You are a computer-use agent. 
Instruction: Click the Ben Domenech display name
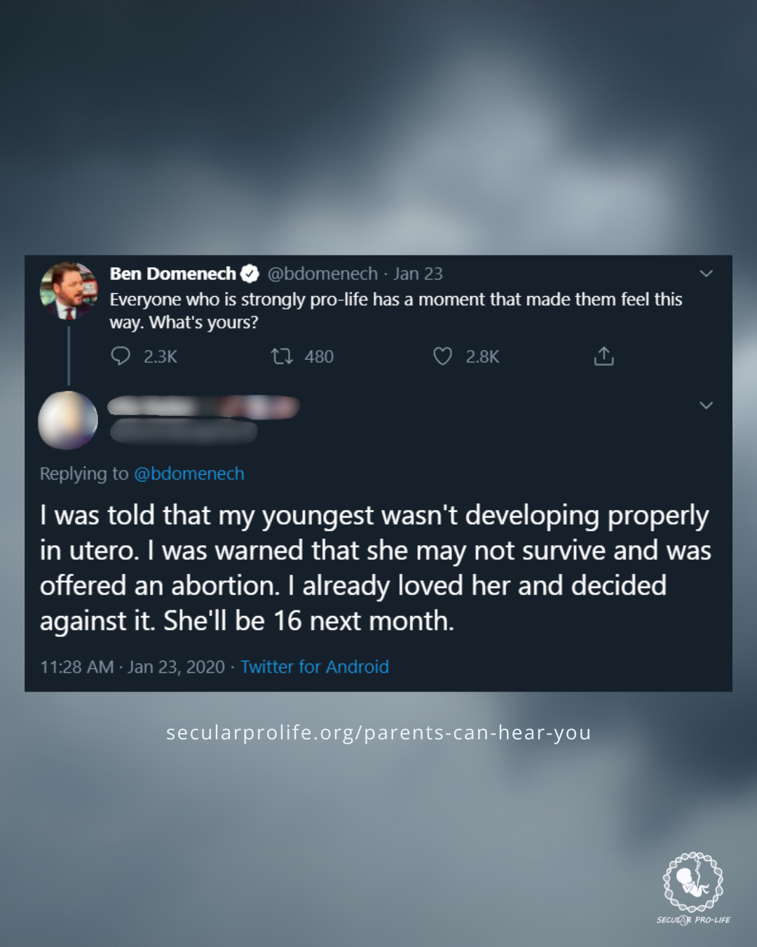point(172,274)
